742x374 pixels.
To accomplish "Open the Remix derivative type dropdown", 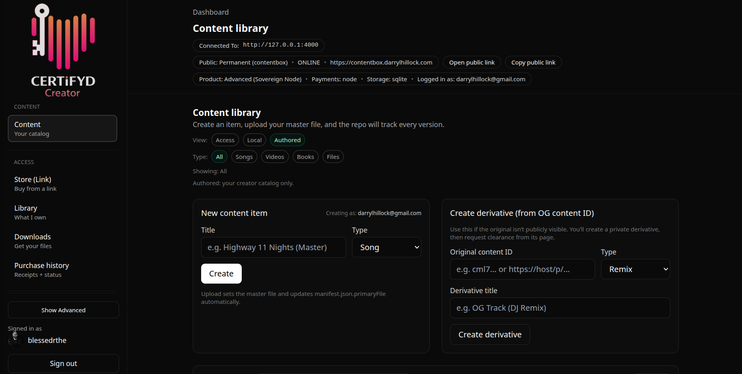I will click(635, 269).
